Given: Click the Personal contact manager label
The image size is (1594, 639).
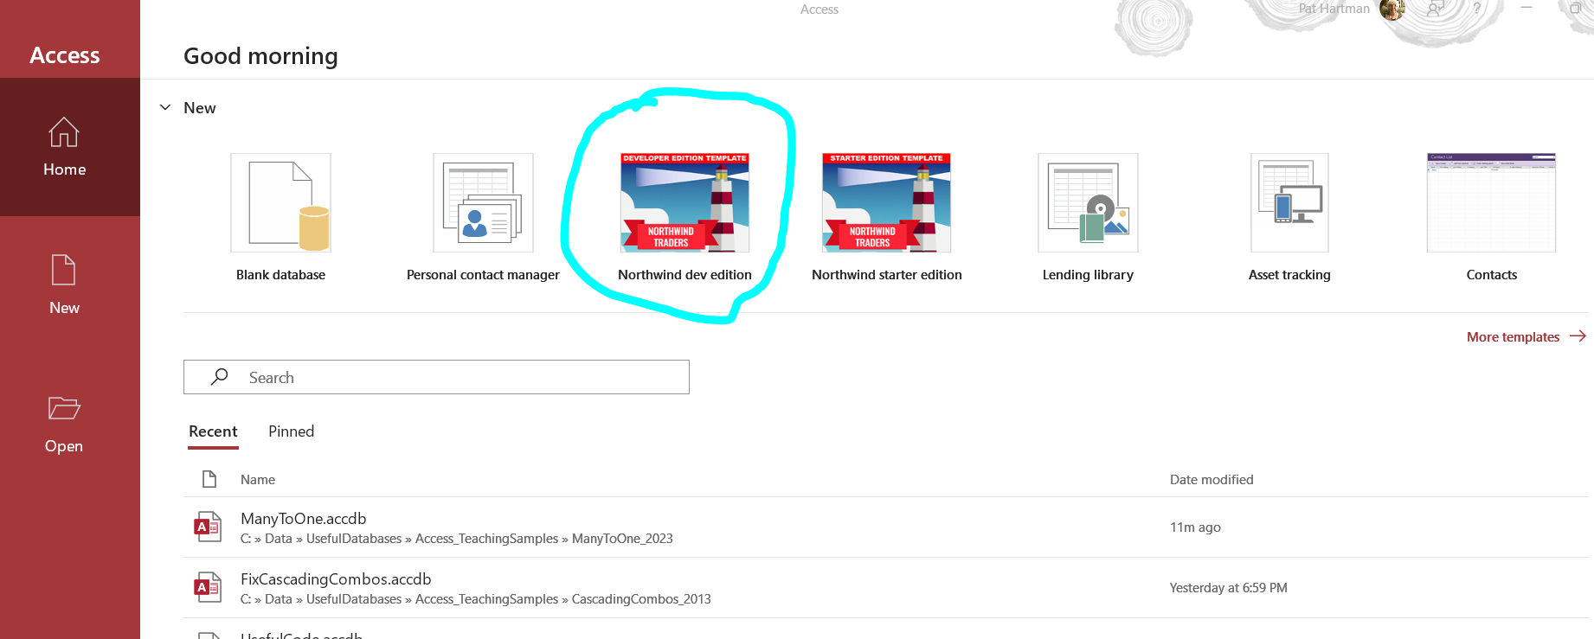Looking at the screenshot, I should coord(483,275).
